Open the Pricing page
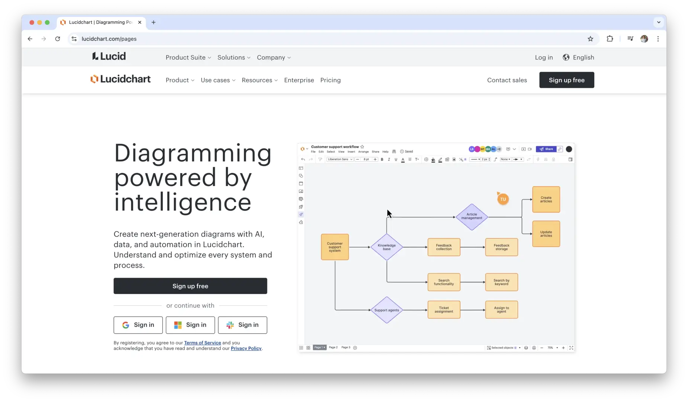The width and height of the screenshot is (688, 402). [330, 80]
